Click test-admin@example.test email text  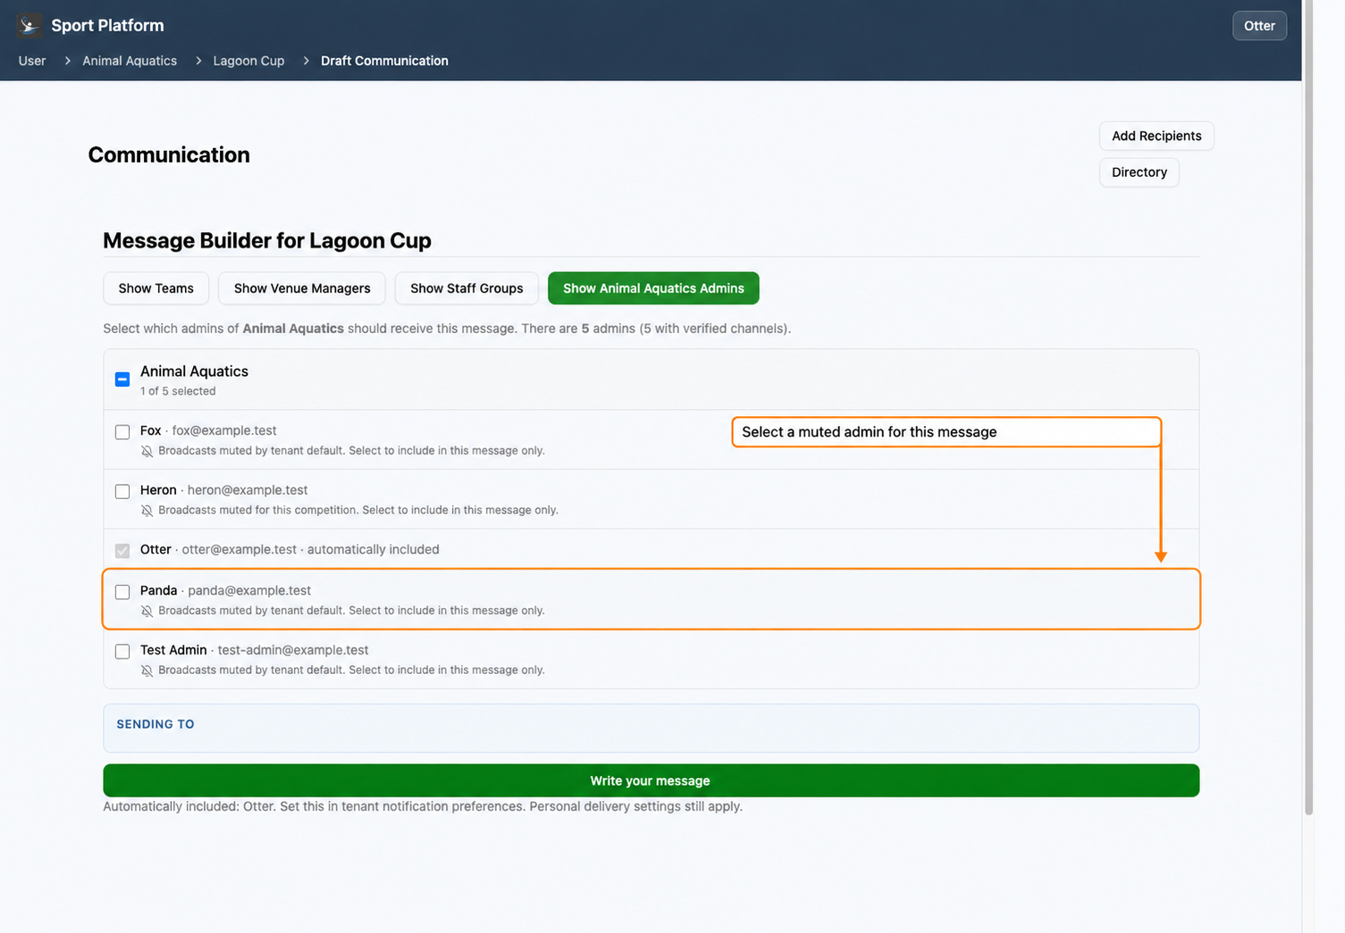293,650
